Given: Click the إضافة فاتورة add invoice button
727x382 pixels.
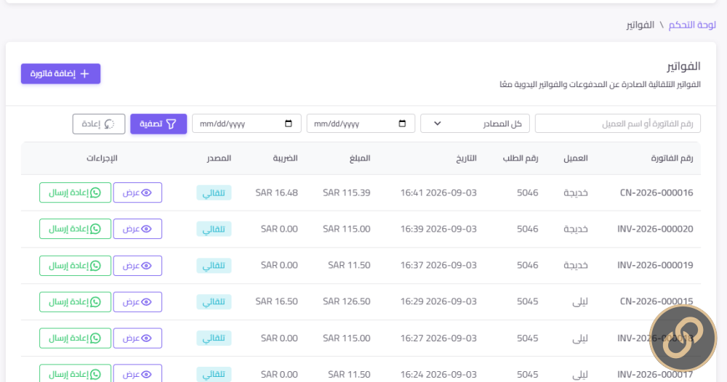Looking at the screenshot, I should pos(61,73).
